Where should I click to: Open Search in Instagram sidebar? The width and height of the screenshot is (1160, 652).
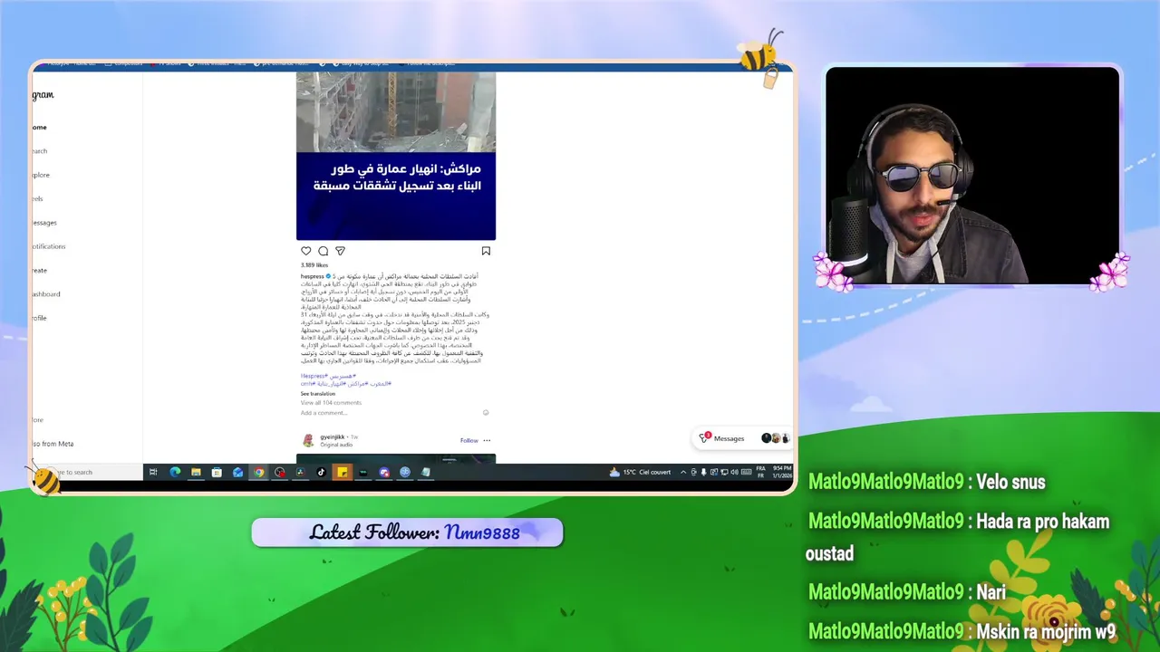click(x=39, y=151)
